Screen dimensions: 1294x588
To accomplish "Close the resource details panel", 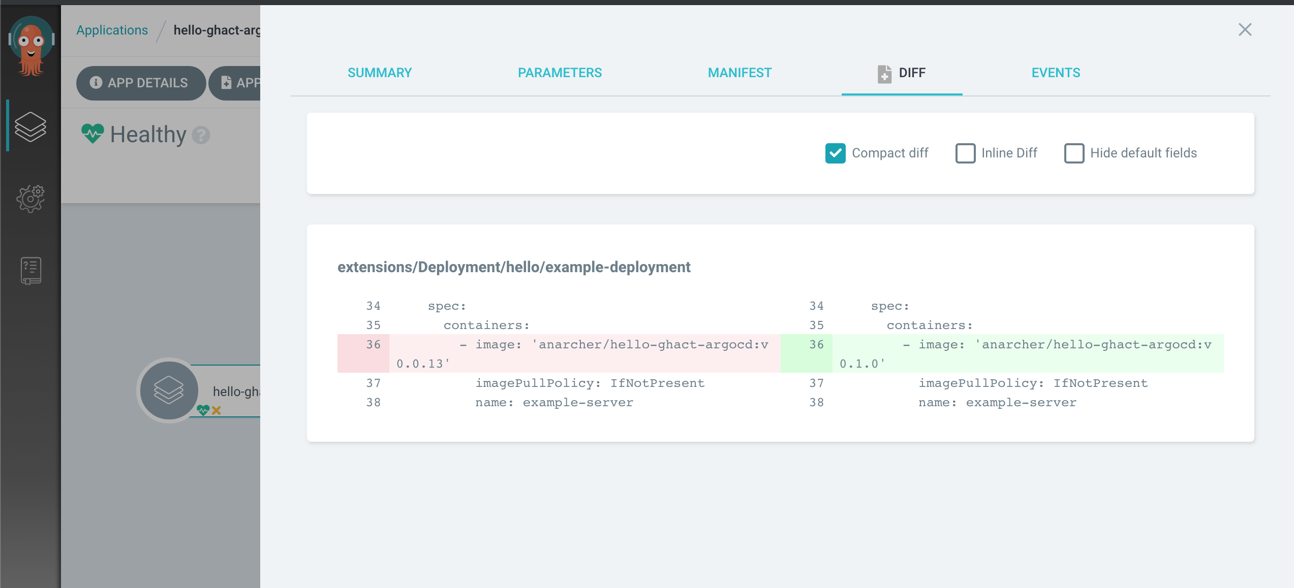I will pyautogui.click(x=1245, y=29).
